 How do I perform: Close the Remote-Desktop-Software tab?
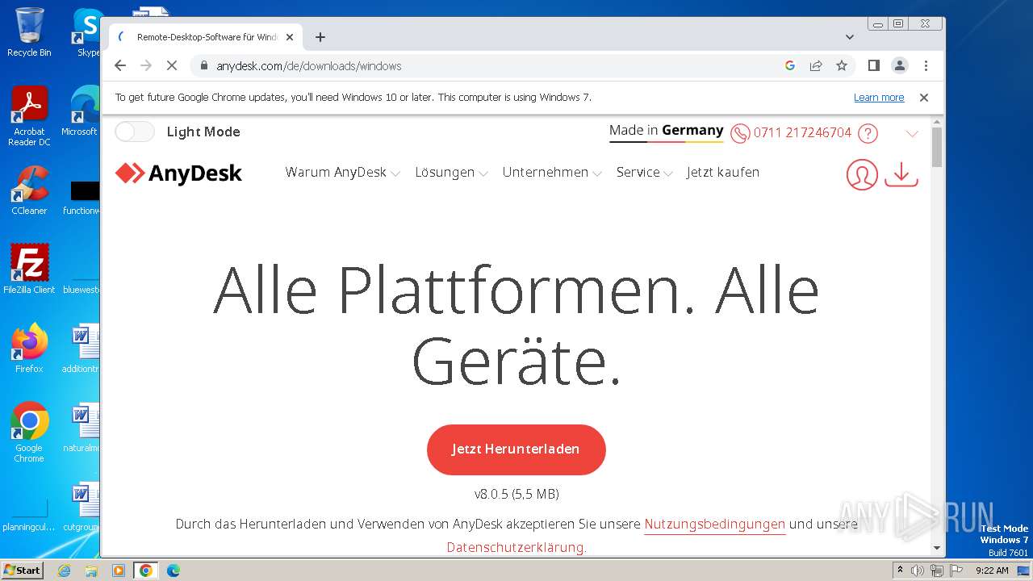[290, 37]
